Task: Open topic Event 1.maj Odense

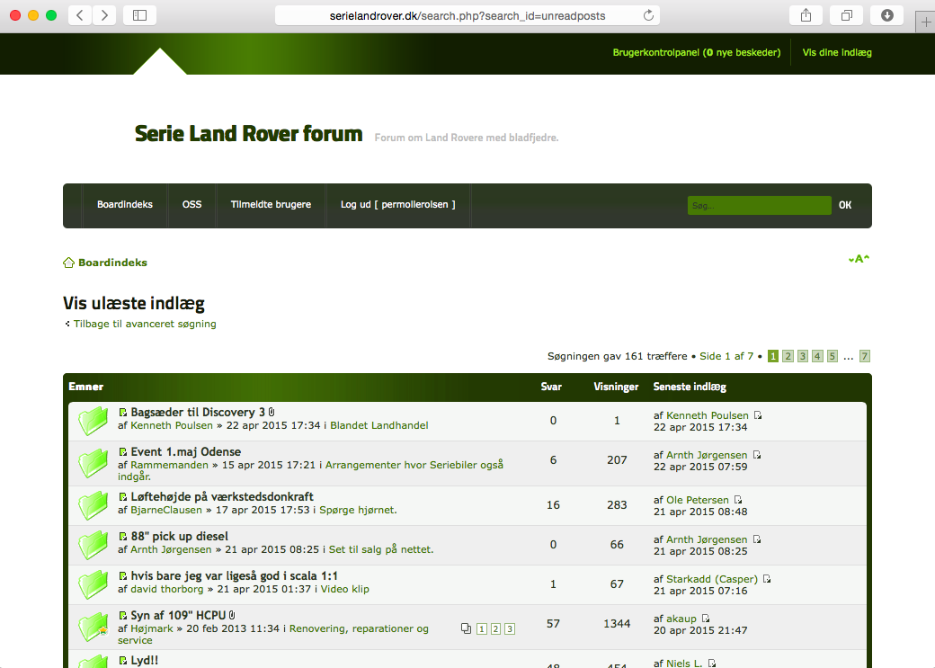Action: click(186, 451)
